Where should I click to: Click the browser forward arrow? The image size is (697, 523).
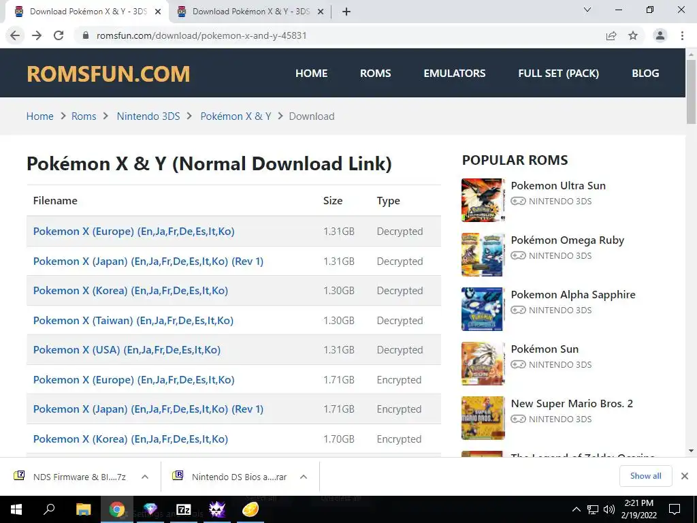37,35
